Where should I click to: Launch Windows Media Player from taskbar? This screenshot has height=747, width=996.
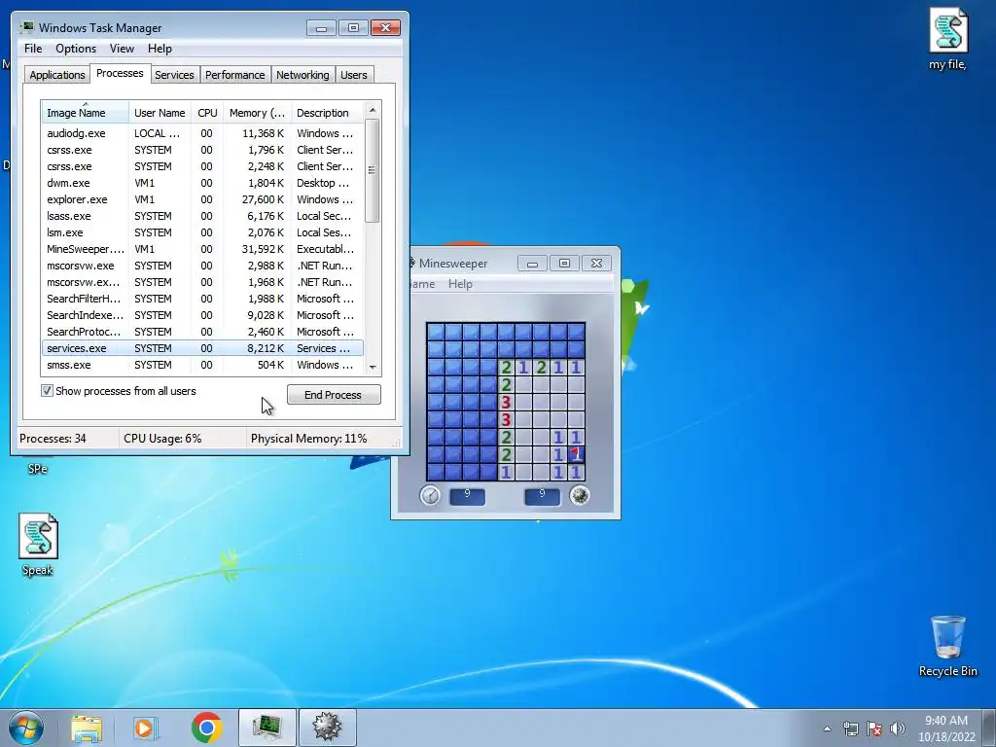click(146, 728)
